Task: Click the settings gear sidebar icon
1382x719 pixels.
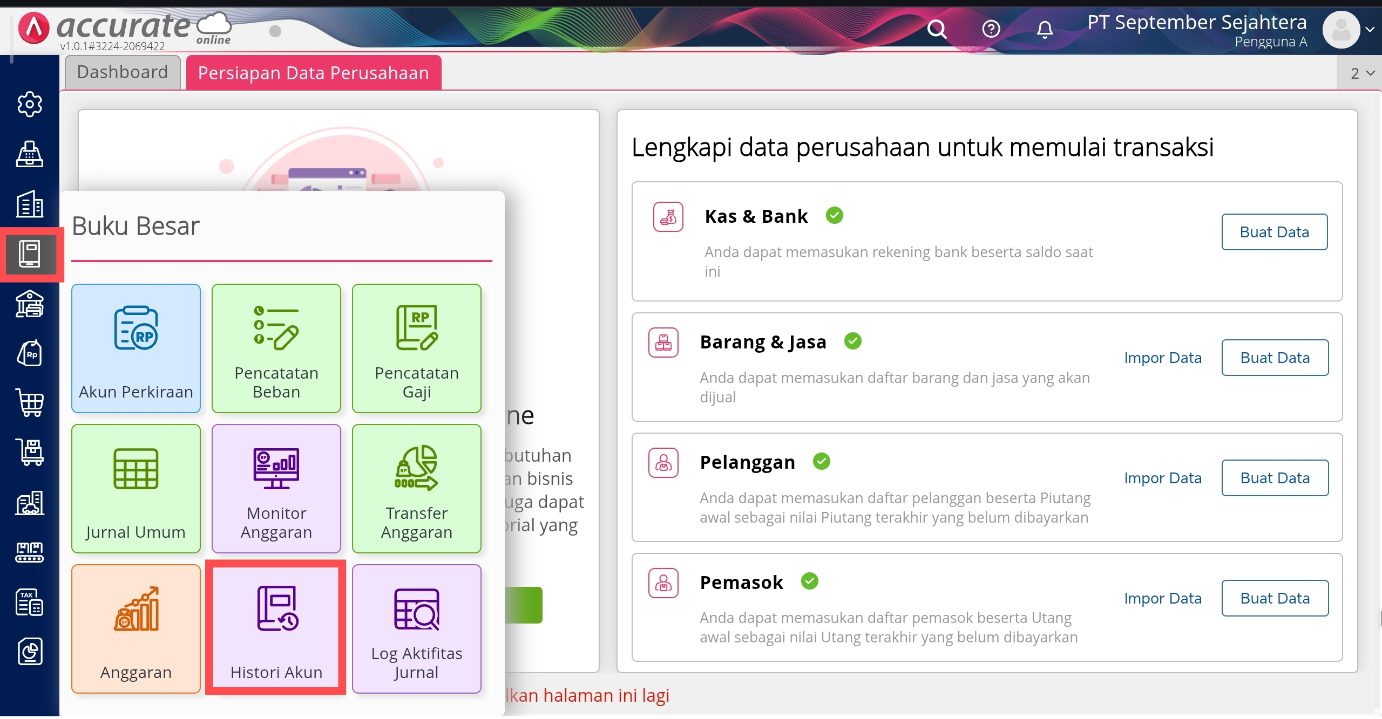Action: point(30,104)
